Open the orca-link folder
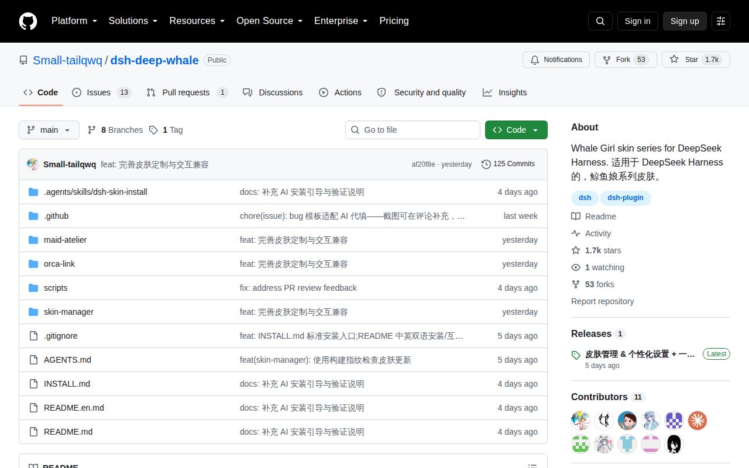Image resolution: width=749 pixels, height=468 pixels. 59,264
